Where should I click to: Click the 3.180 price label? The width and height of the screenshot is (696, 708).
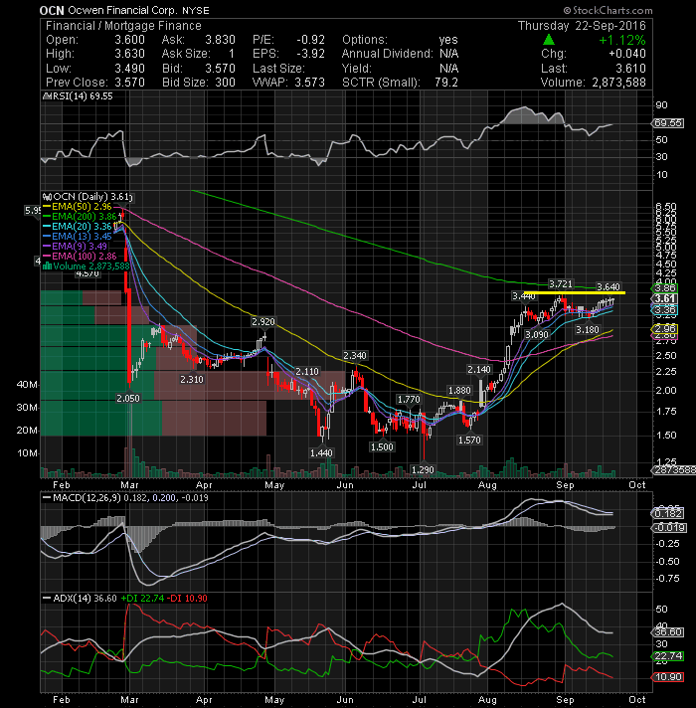588,330
